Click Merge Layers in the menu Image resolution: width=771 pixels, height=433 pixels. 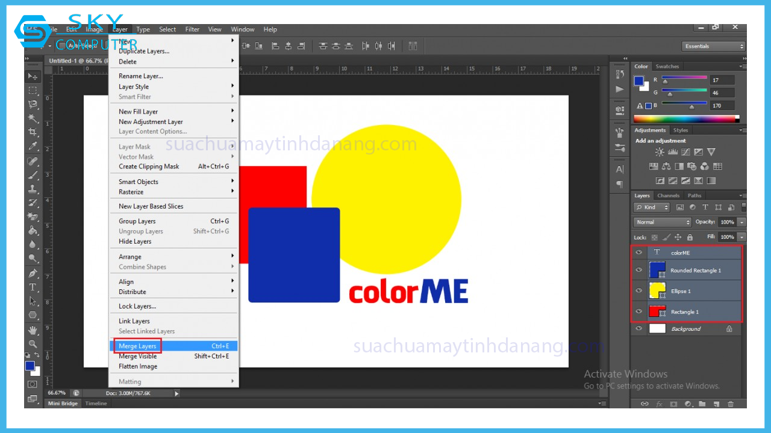pyautogui.click(x=137, y=346)
